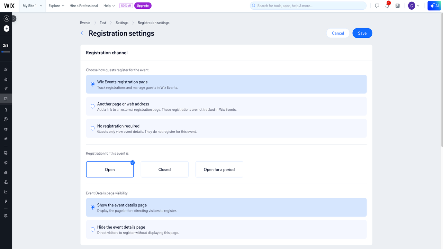The width and height of the screenshot is (443, 249).
Task: Click the 50% off badge
Action: [126, 6]
